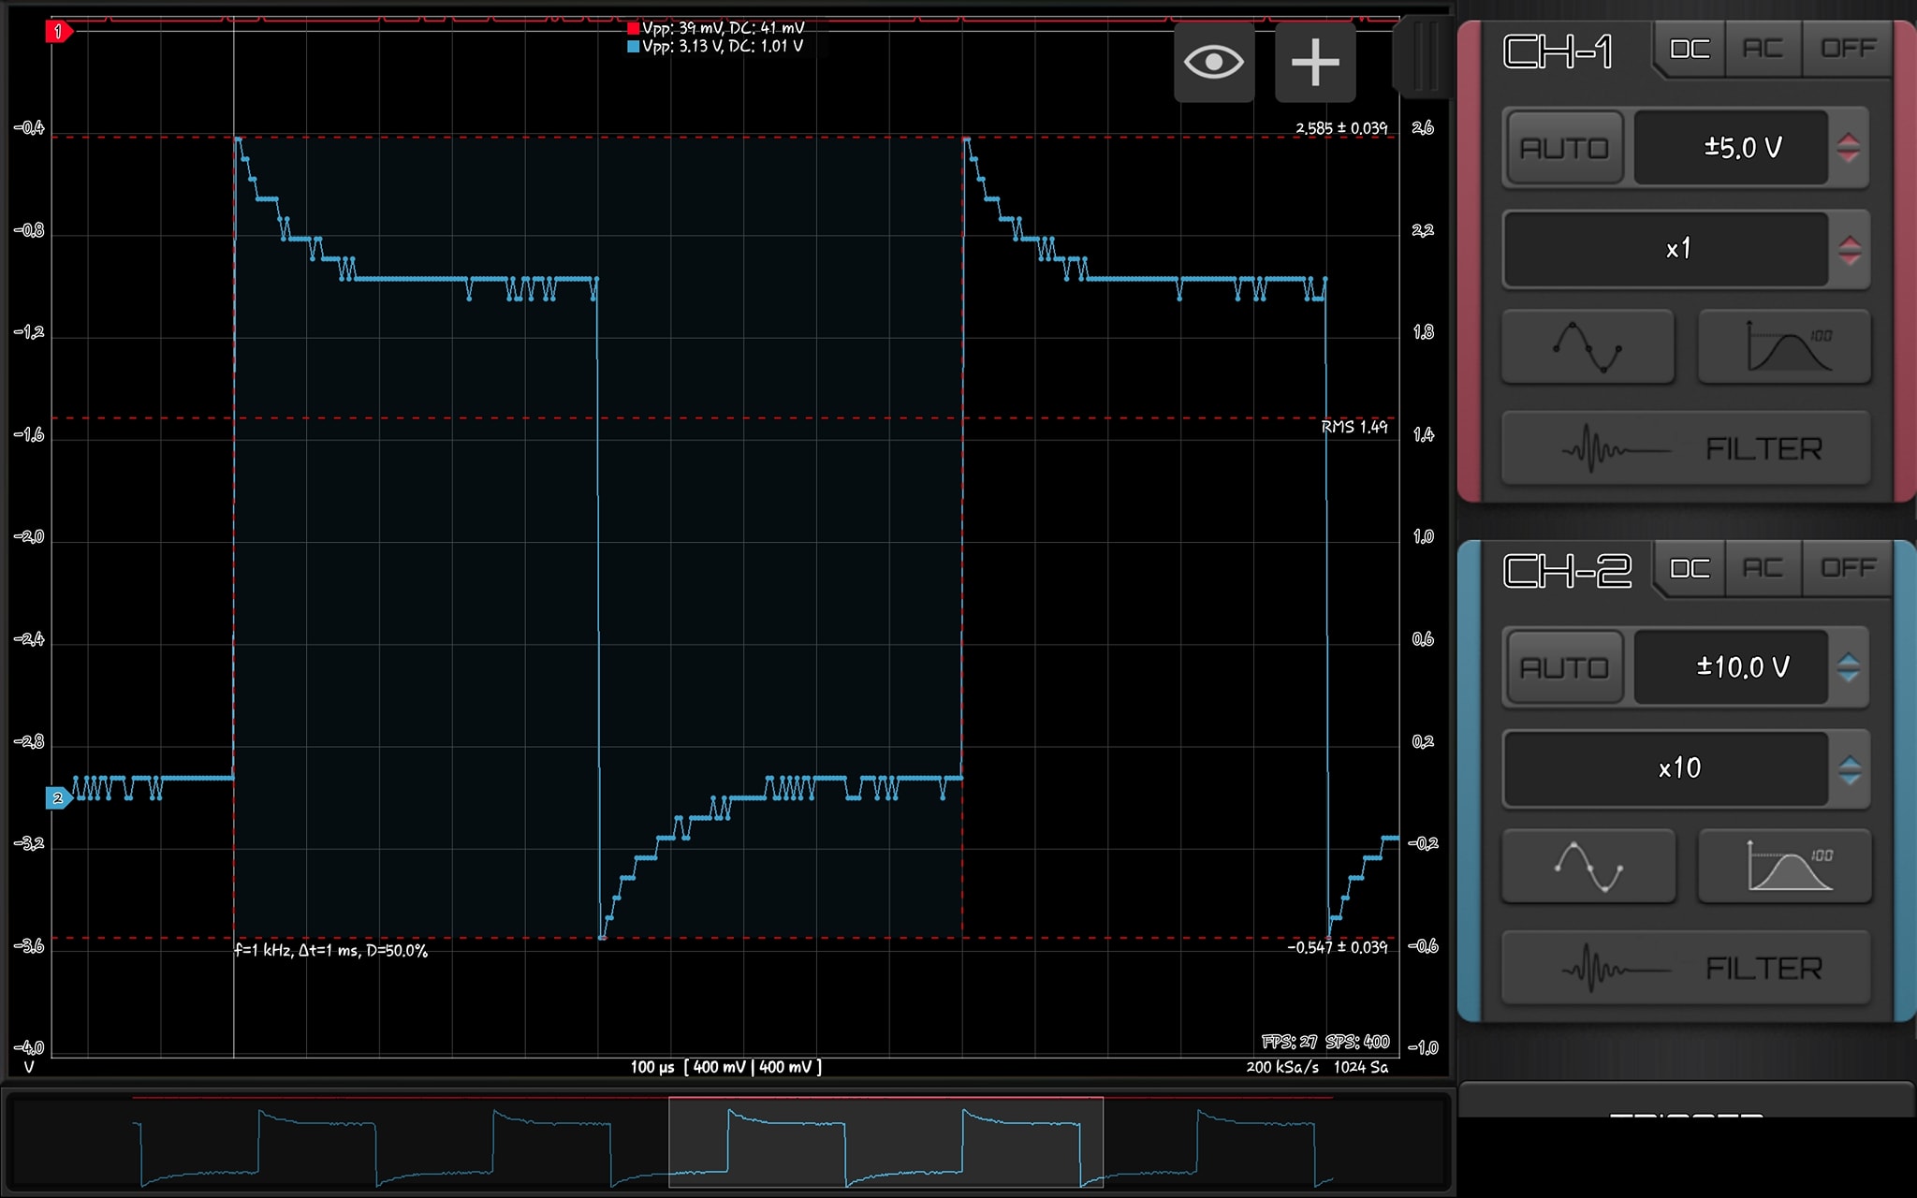Set CH-1 coupling to DC
The height and width of the screenshot is (1198, 1917).
(x=1690, y=49)
